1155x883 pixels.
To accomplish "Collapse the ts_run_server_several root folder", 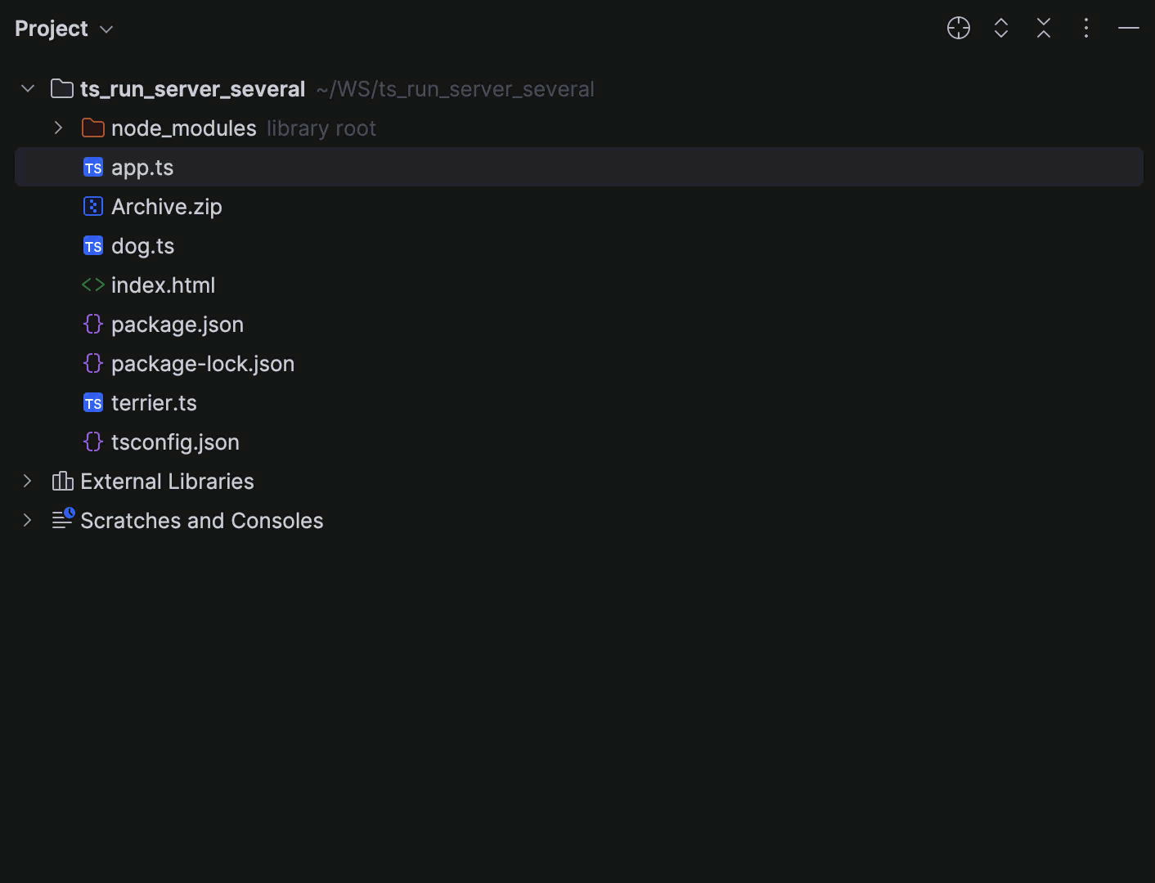I will (27, 88).
